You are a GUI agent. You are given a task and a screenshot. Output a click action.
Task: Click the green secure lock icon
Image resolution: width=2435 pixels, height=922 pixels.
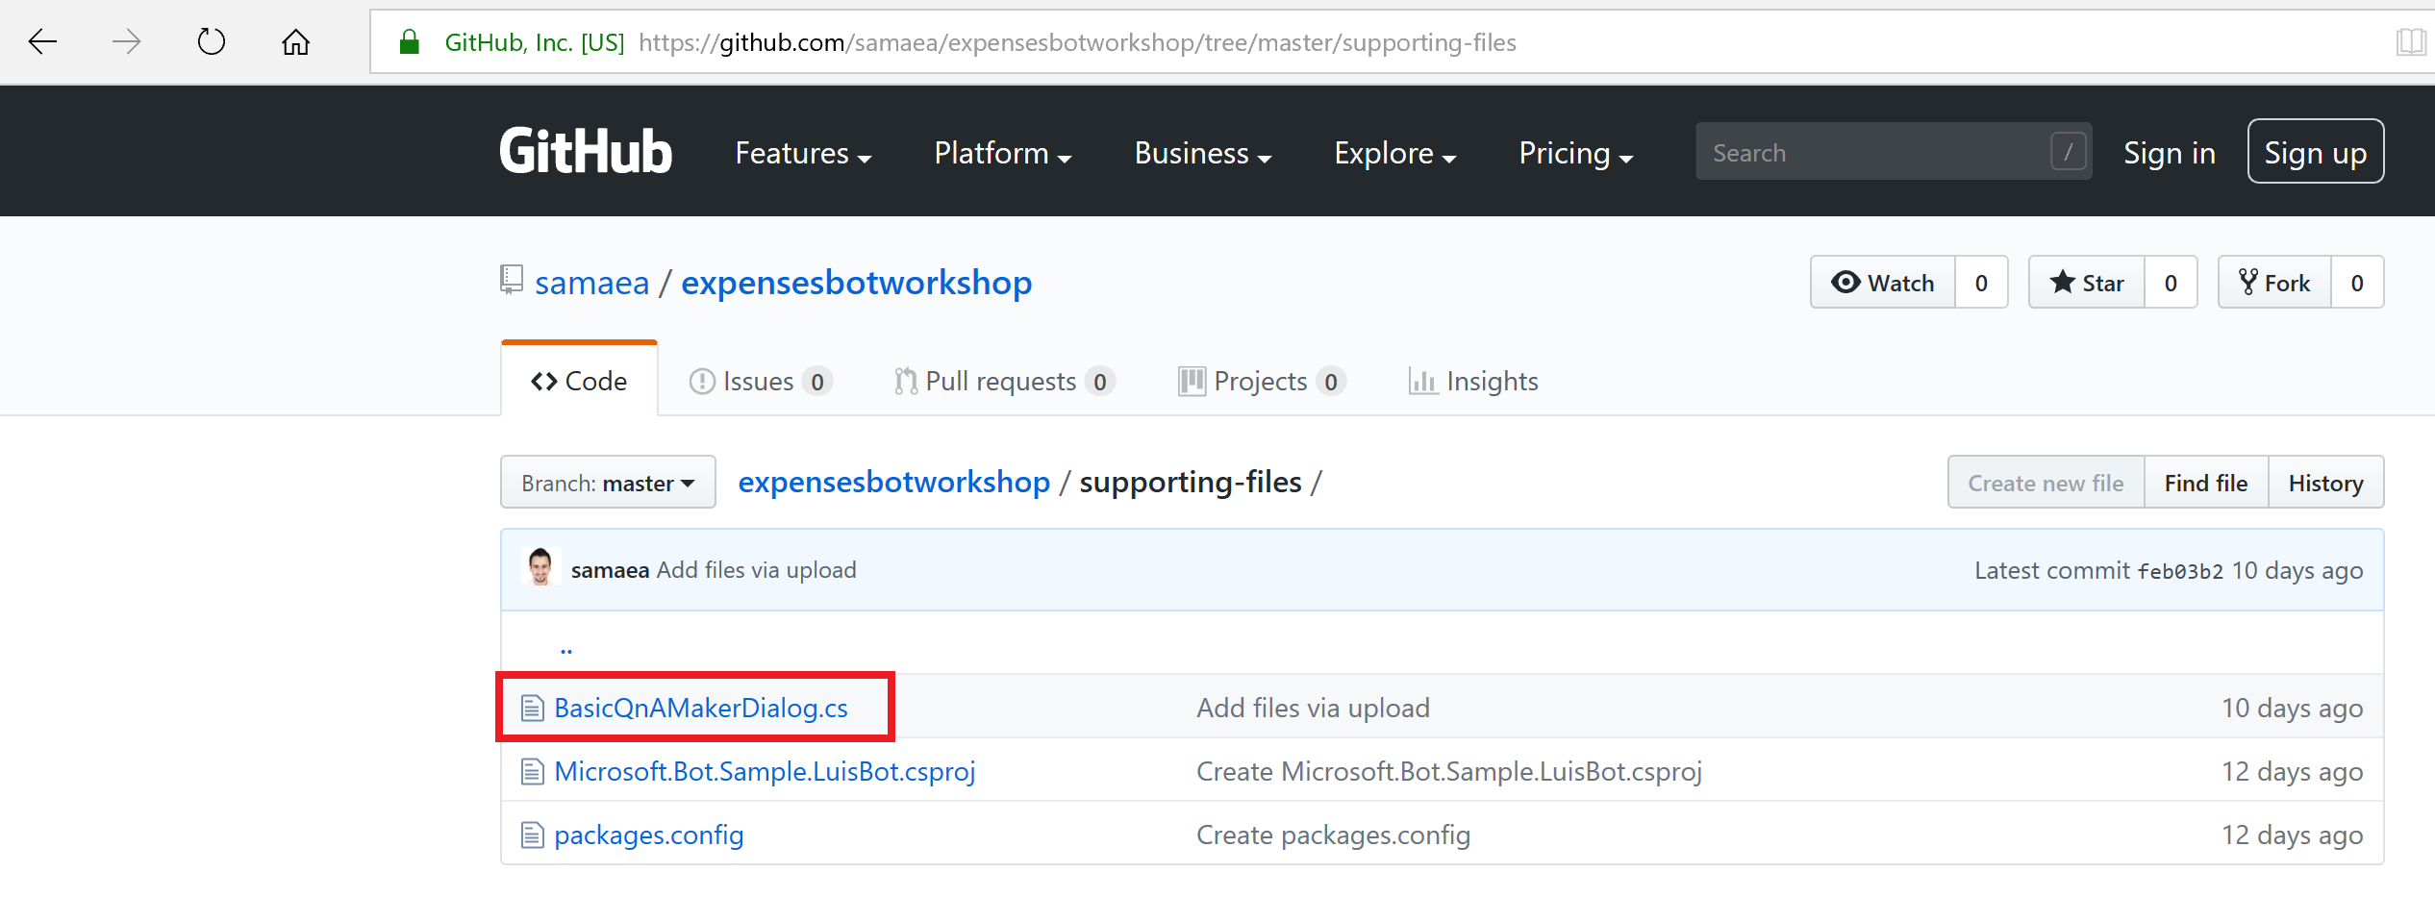click(409, 41)
